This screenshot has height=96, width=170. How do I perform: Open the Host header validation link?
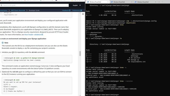tap(33, 35)
